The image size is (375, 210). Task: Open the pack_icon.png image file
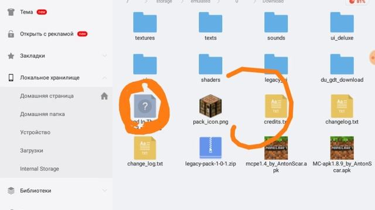point(210,110)
